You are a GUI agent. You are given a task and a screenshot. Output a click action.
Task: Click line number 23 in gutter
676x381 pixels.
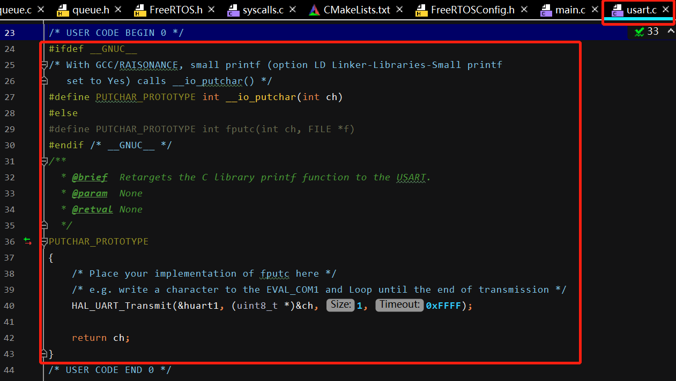[x=10, y=33]
